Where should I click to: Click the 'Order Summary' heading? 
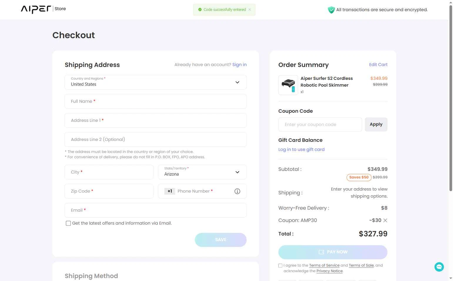tap(303, 65)
